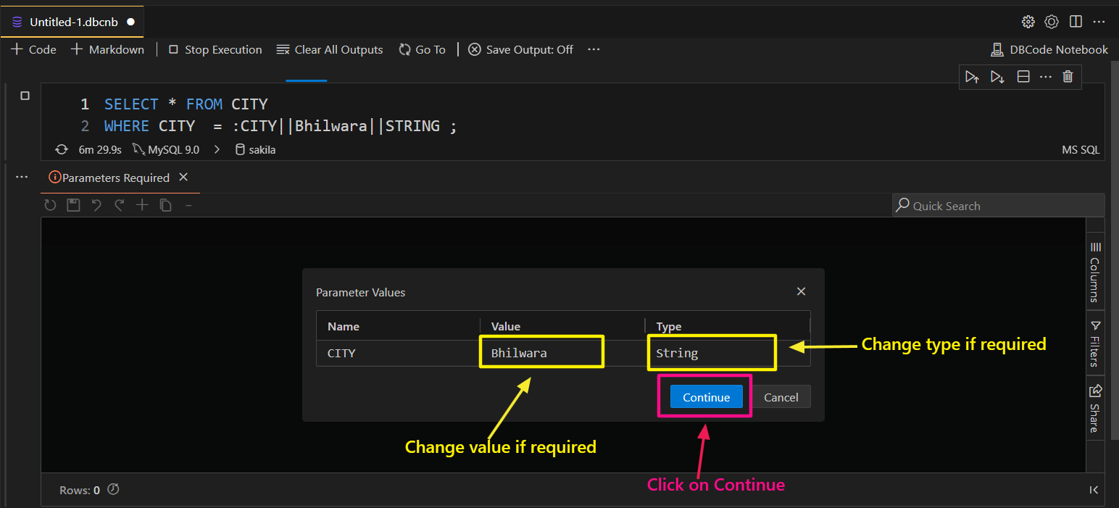Undo the last grid change
1119x508 pixels.
tap(96, 205)
